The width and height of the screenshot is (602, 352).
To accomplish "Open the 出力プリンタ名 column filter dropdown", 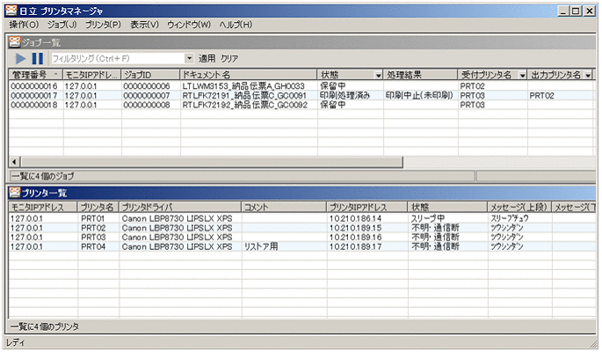I will [x=588, y=76].
